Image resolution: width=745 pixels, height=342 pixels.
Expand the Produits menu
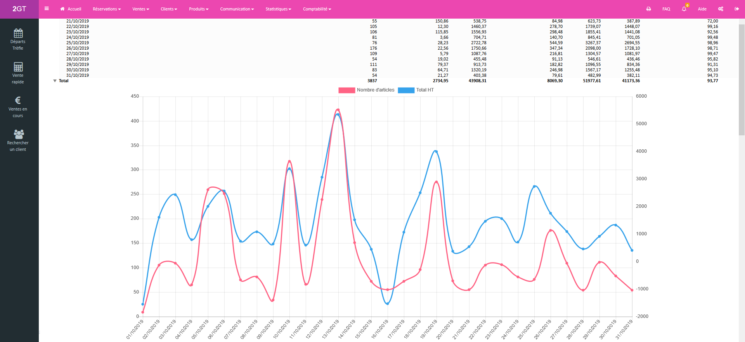click(199, 9)
